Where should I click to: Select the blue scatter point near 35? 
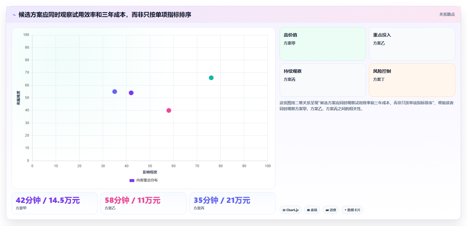click(115, 92)
